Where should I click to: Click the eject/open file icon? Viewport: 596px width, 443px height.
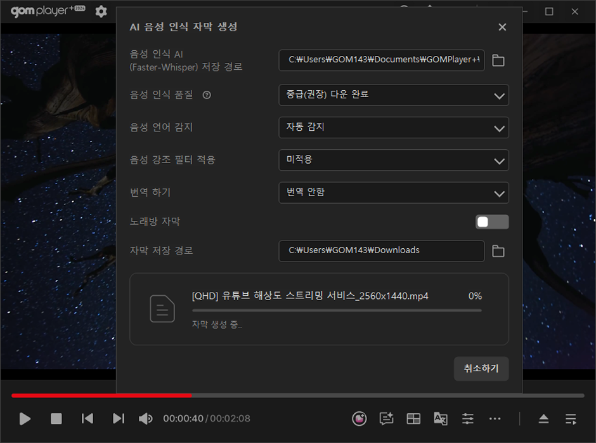(543, 419)
